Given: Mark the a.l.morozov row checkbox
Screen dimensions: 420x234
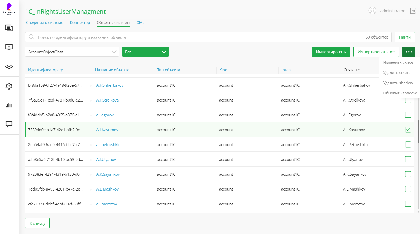Looking at the screenshot, I should [x=408, y=204].
